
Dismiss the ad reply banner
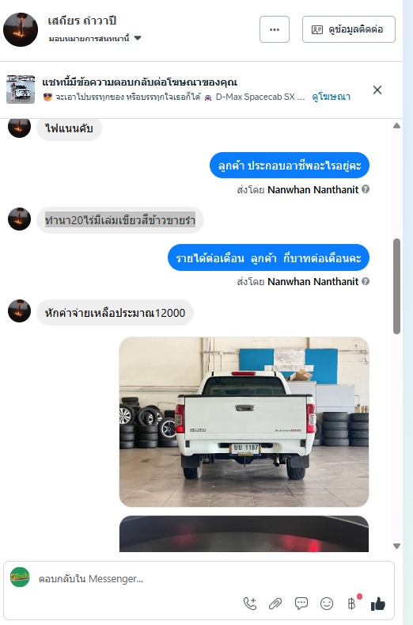[x=377, y=90]
